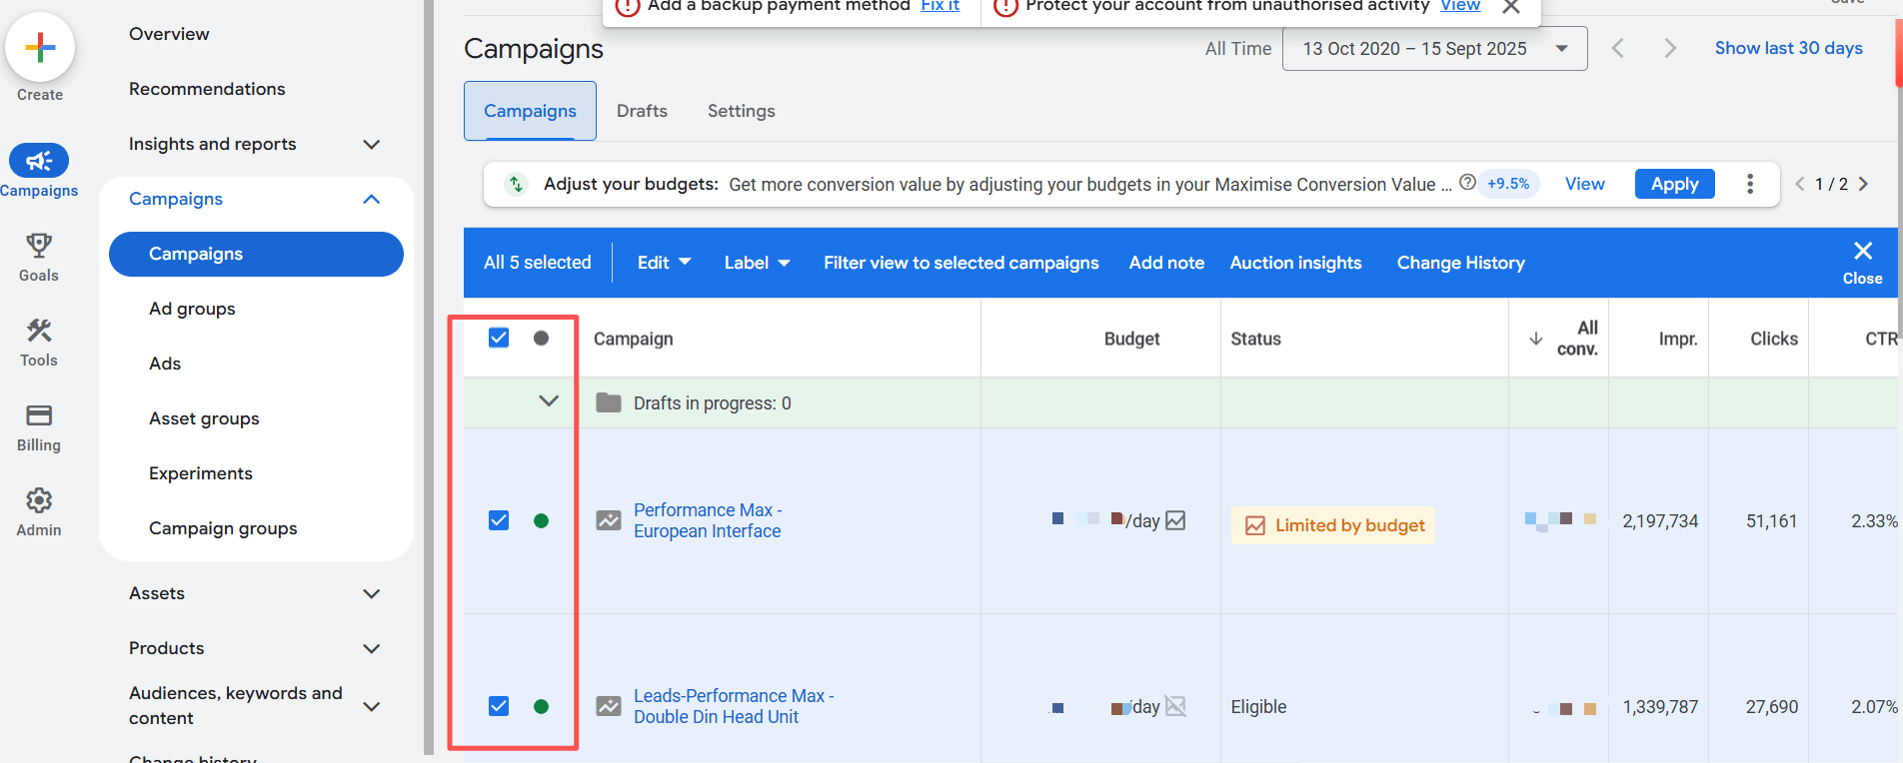Expand the Products section
This screenshot has width=1903, height=763.
pyautogui.click(x=372, y=648)
